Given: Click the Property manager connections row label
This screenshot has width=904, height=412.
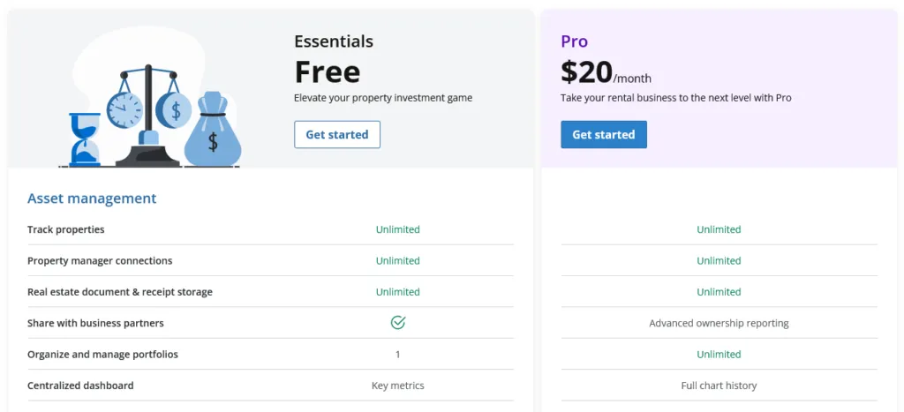Looking at the screenshot, I should pos(100,261).
